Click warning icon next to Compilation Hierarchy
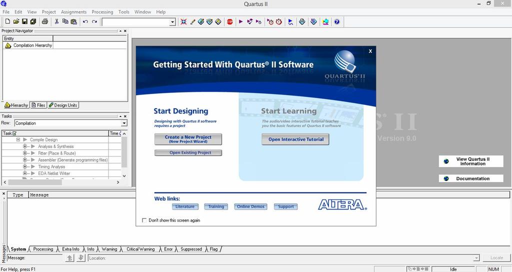The image size is (512, 272). 8,45
